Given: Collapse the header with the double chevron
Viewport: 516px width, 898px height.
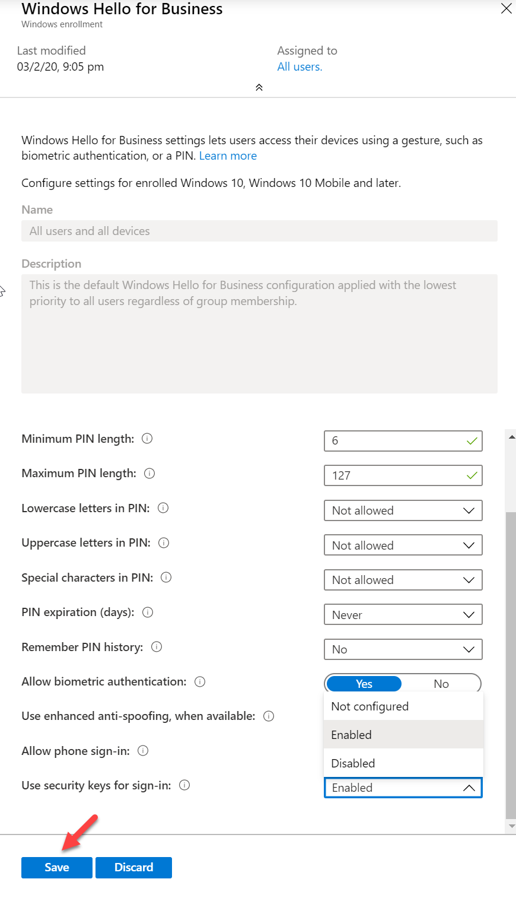Looking at the screenshot, I should click(x=259, y=87).
